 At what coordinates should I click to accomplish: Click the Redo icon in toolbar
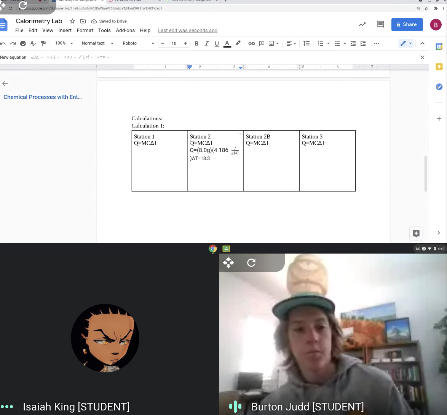13,43
